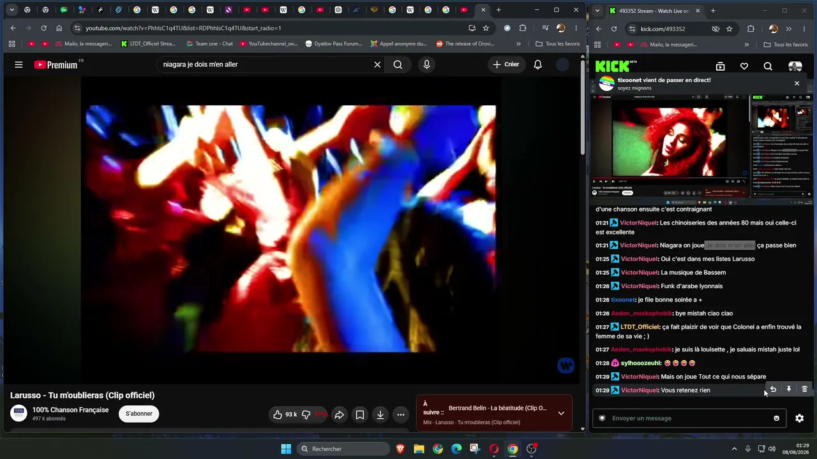Download the Larusso video
817x459 pixels.
pyautogui.click(x=380, y=414)
